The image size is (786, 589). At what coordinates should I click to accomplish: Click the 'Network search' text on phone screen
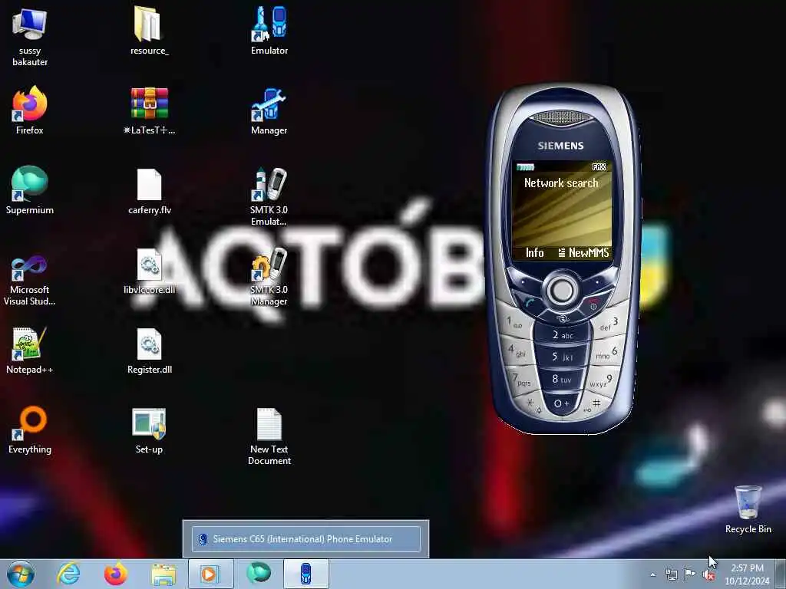(x=561, y=183)
